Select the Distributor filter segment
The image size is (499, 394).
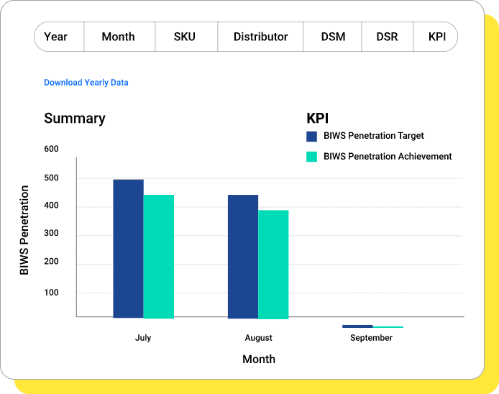coord(260,37)
